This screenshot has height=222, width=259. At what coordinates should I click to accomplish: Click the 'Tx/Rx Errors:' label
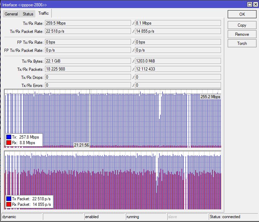tap(33, 86)
